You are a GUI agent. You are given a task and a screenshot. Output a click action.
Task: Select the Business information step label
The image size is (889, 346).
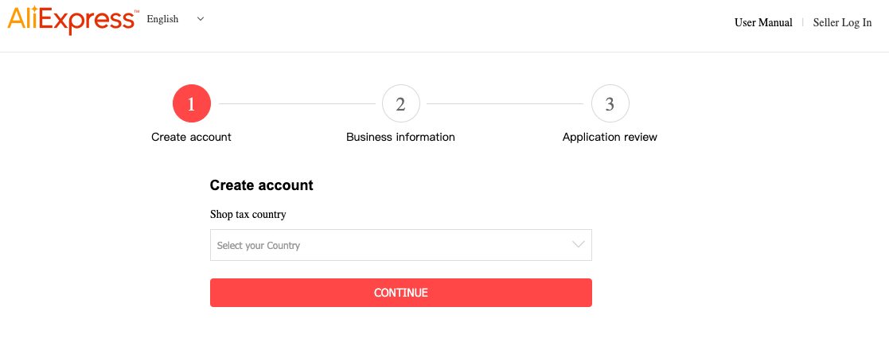400,137
